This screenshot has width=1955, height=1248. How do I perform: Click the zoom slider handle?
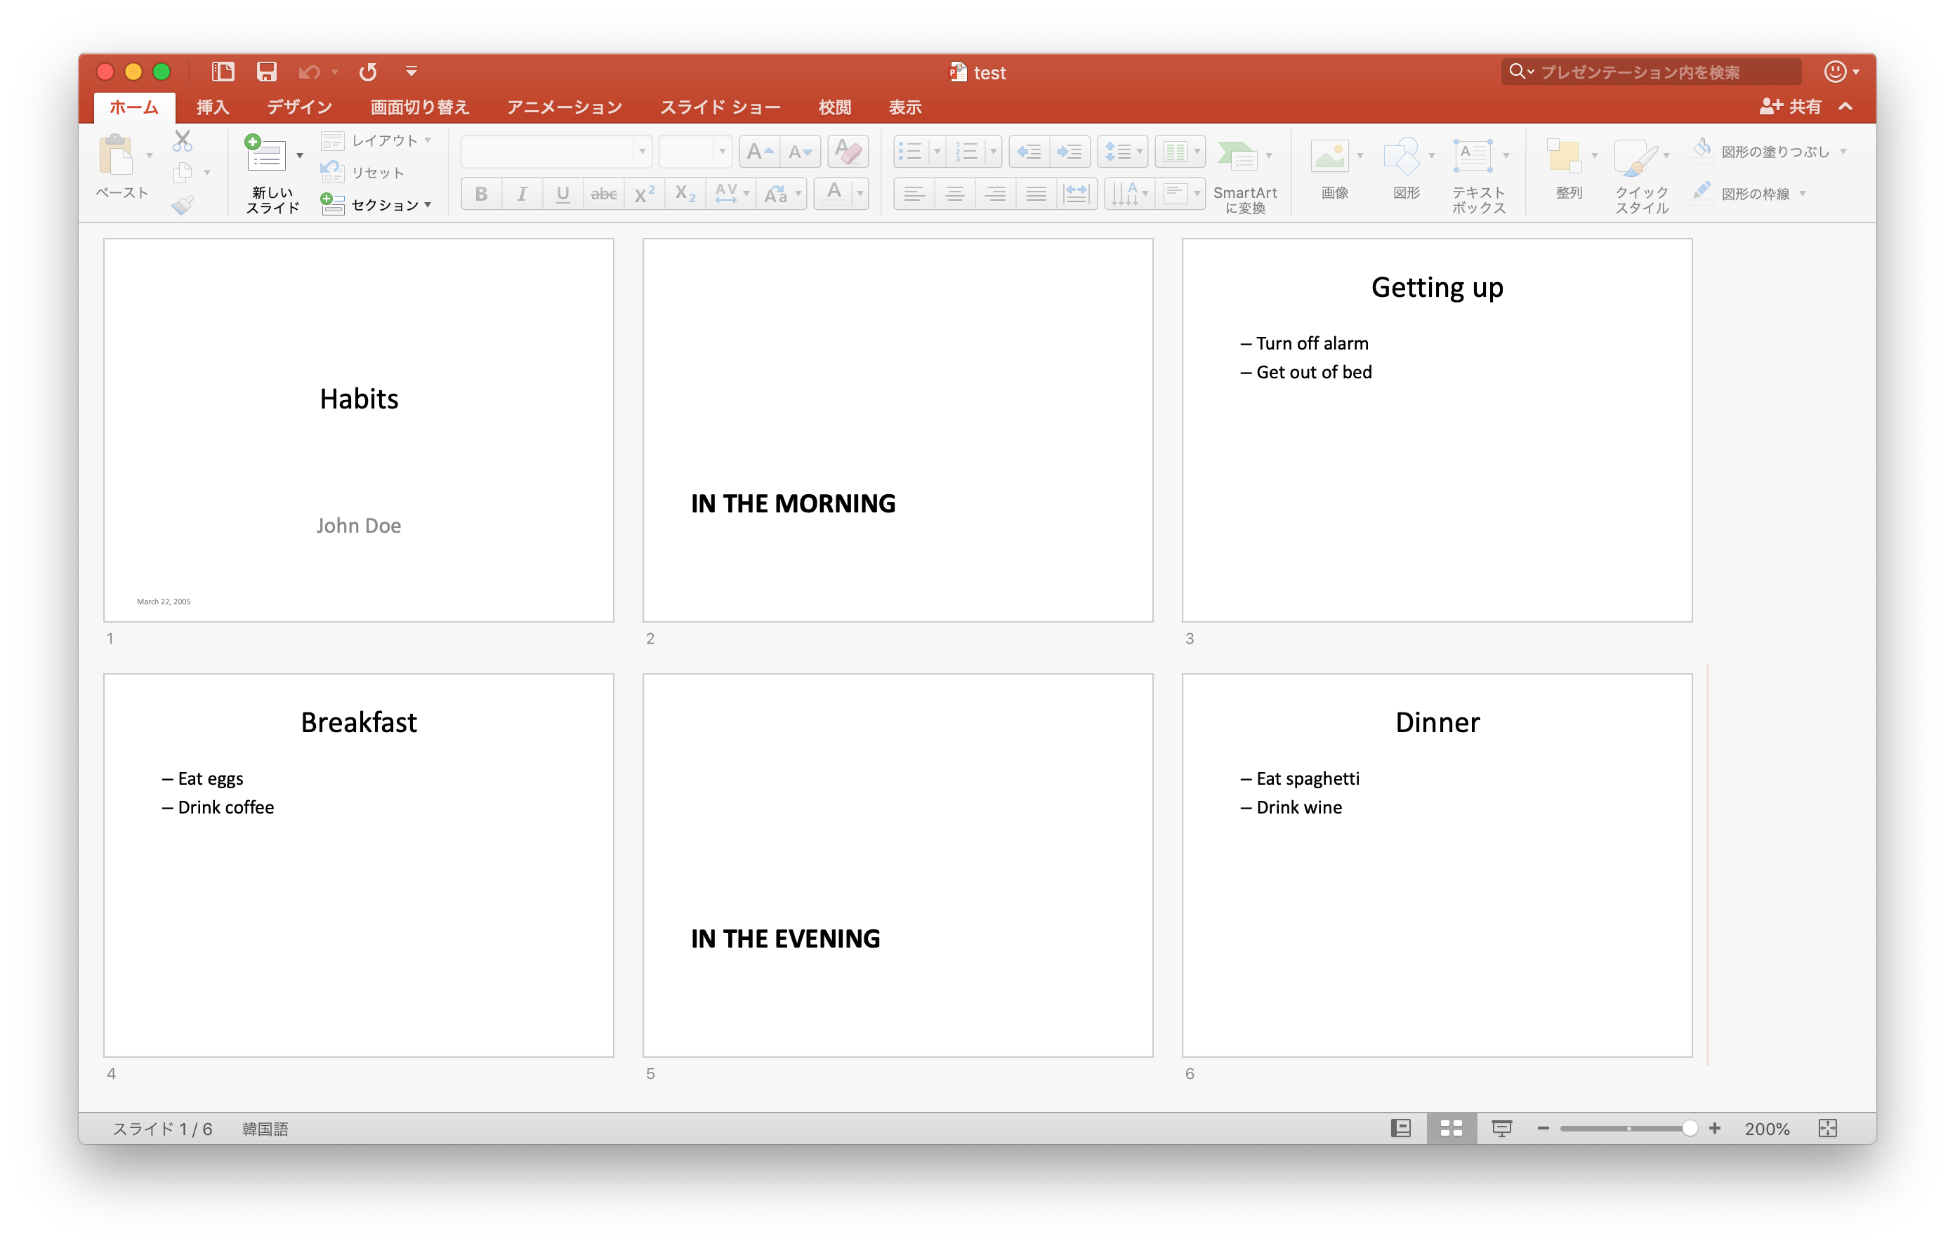pos(1690,1128)
